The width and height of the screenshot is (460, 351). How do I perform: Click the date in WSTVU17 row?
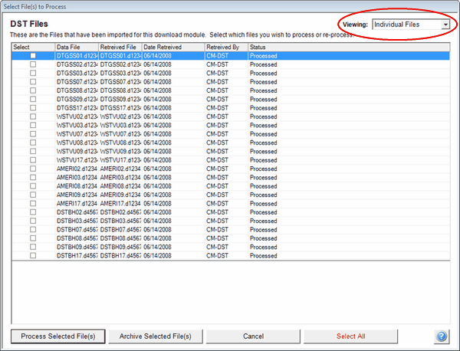tap(157, 160)
